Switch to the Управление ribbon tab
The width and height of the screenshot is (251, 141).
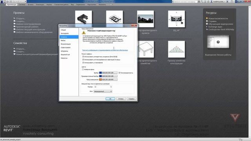click(80, 5)
